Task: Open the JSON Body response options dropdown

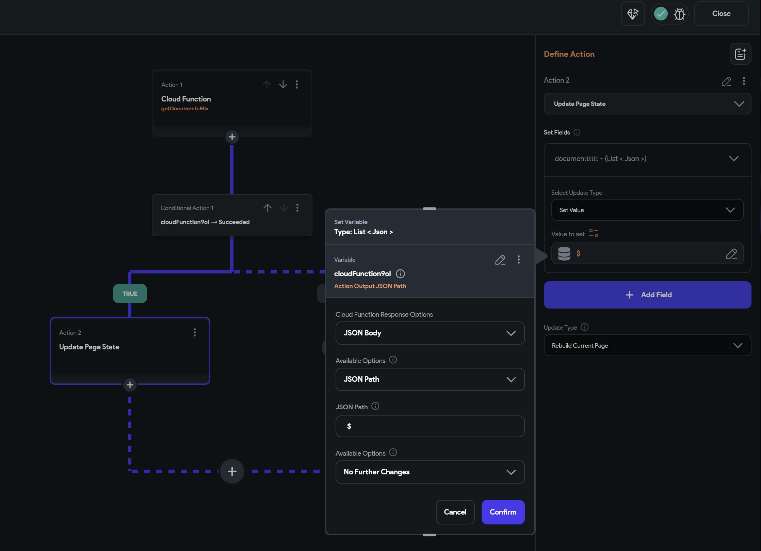Action: tap(430, 333)
